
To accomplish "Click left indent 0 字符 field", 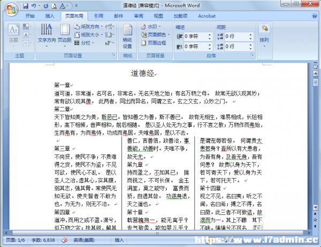I will click(195, 36).
